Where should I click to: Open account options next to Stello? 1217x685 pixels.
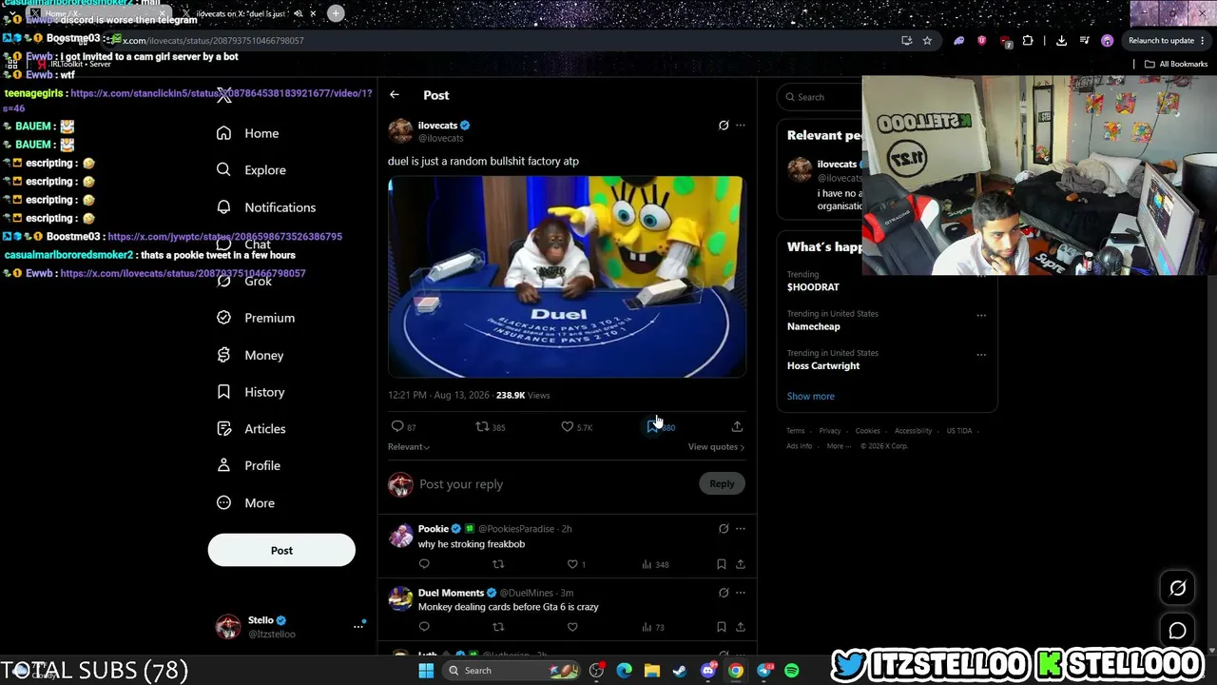coord(358,625)
